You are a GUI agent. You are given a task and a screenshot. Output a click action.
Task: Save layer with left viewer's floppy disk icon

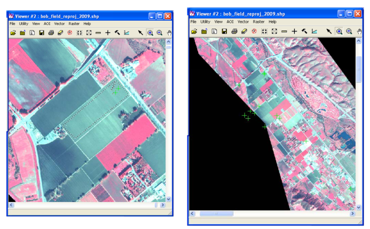coord(41,33)
